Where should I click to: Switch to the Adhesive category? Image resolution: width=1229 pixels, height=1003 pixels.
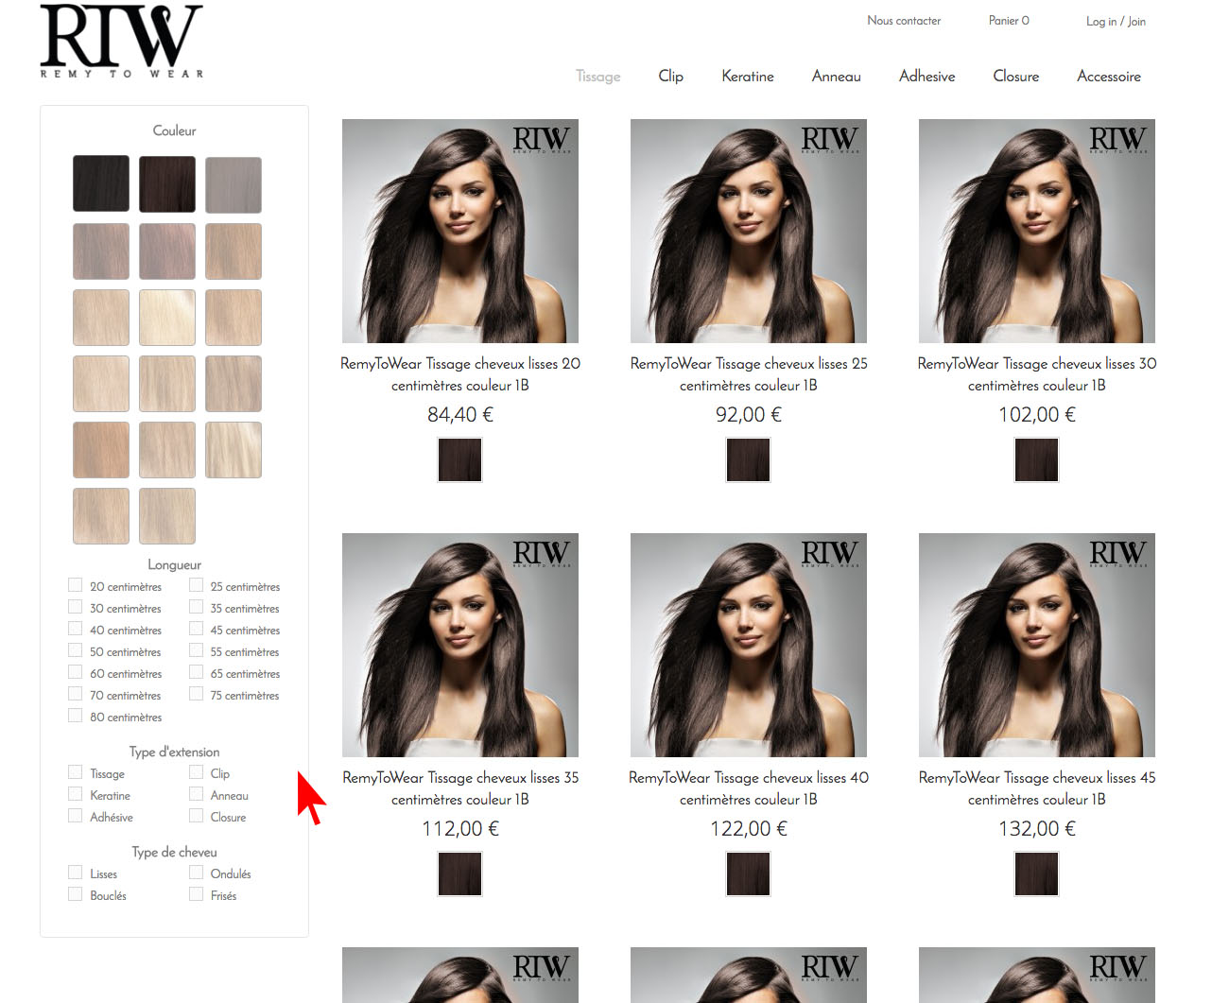(x=927, y=77)
